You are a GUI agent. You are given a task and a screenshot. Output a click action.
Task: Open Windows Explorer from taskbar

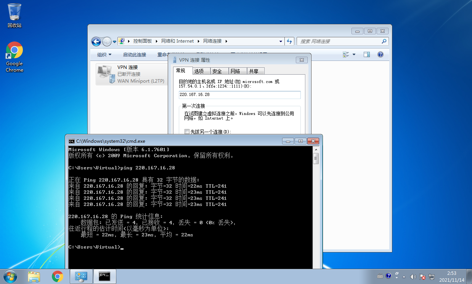pyautogui.click(x=34, y=276)
